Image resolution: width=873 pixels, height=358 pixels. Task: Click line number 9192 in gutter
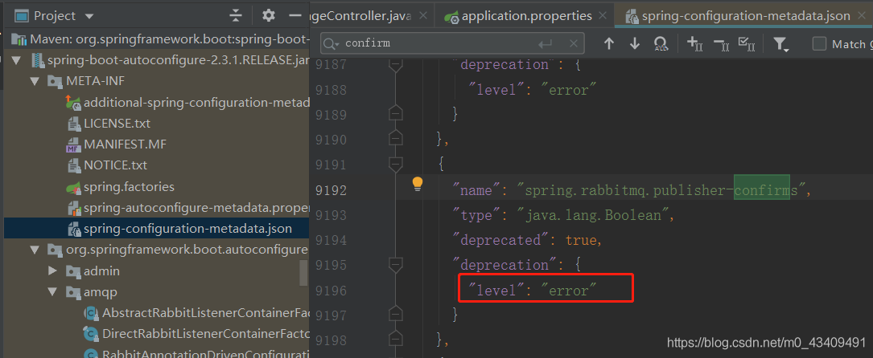pos(331,190)
